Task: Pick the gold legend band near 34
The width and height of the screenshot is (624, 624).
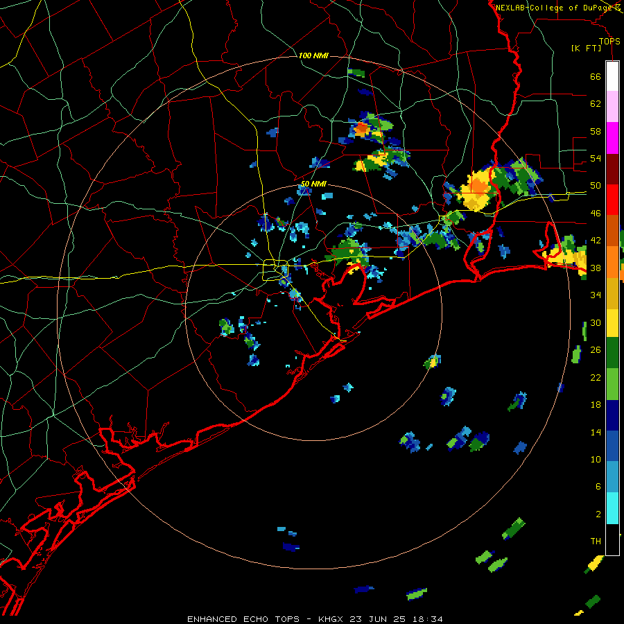Action: 612,294
